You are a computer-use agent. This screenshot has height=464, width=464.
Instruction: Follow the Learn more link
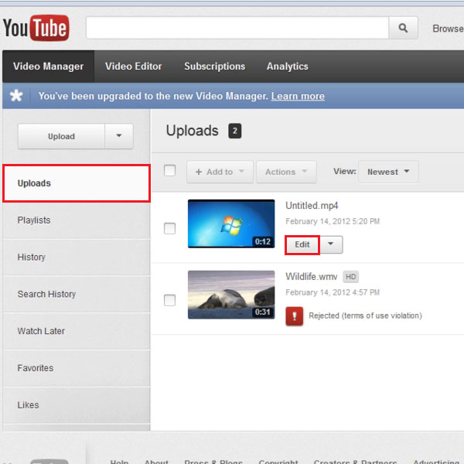pos(298,96)
